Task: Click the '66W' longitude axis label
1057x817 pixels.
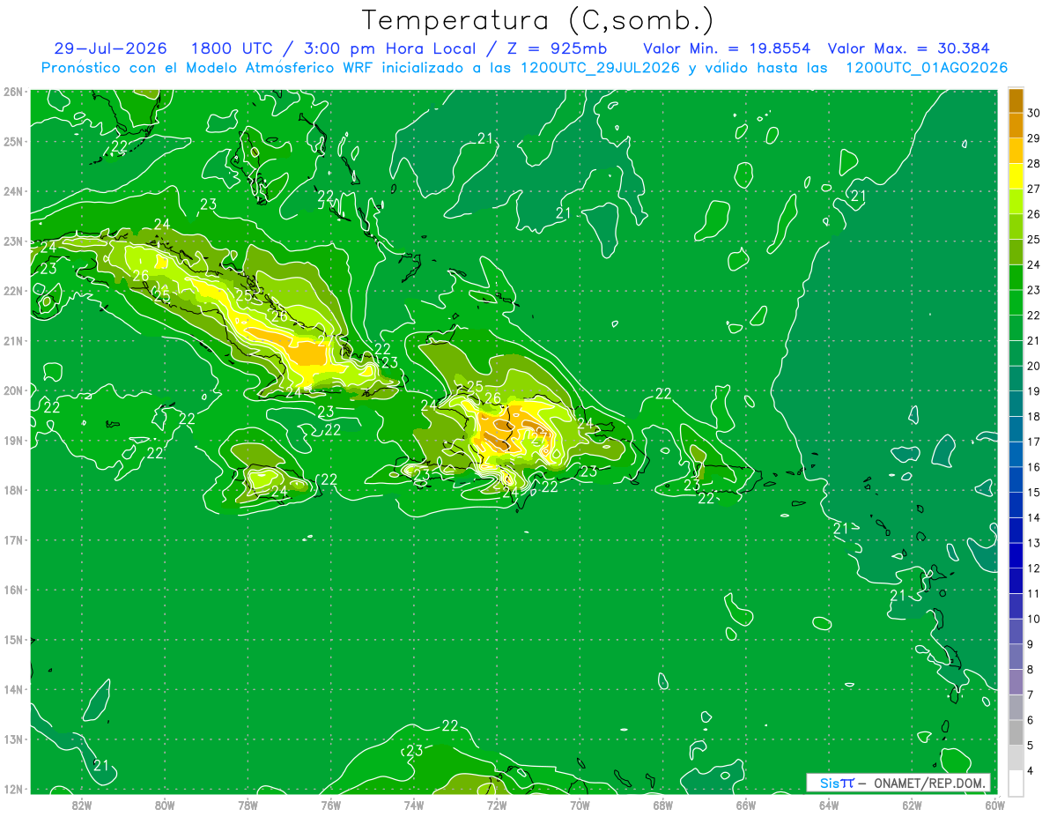Action: [x=746, y=804]
